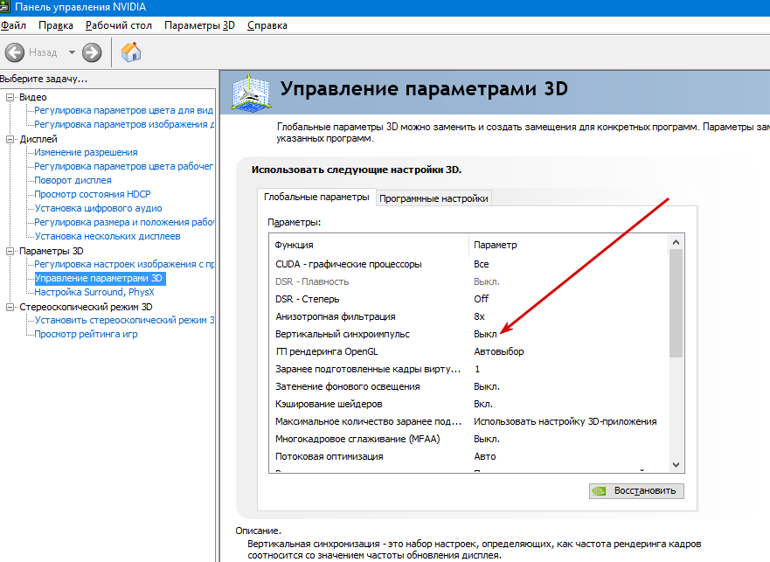The width and height of the screenshot is (770, 562).
Task: Open the Home page icon
Action: 131,52
